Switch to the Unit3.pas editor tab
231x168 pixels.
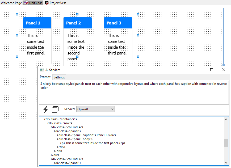pyautogui.click(x=33, y=3)
